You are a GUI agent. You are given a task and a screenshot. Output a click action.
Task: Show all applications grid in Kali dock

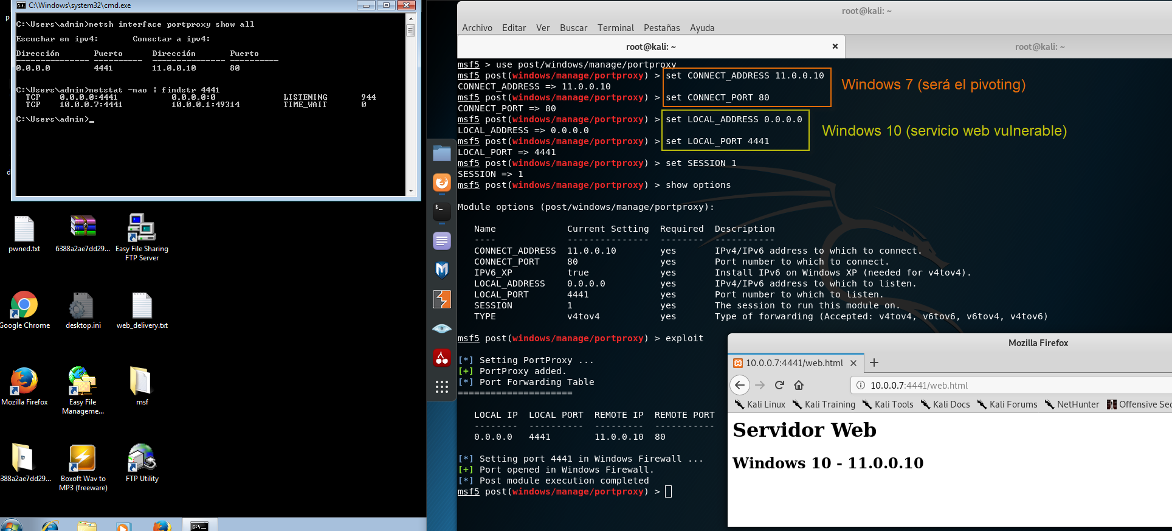442,387
